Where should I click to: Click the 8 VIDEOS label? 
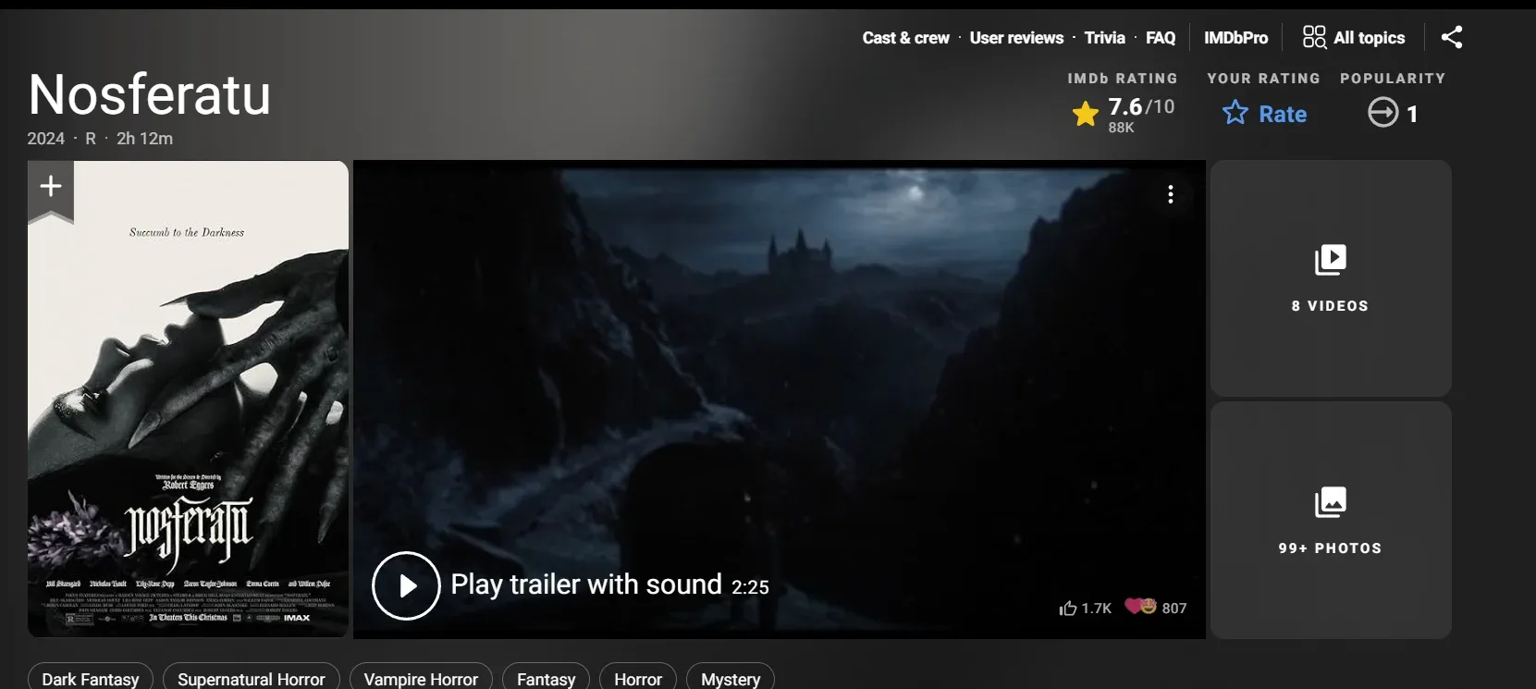1331,306
